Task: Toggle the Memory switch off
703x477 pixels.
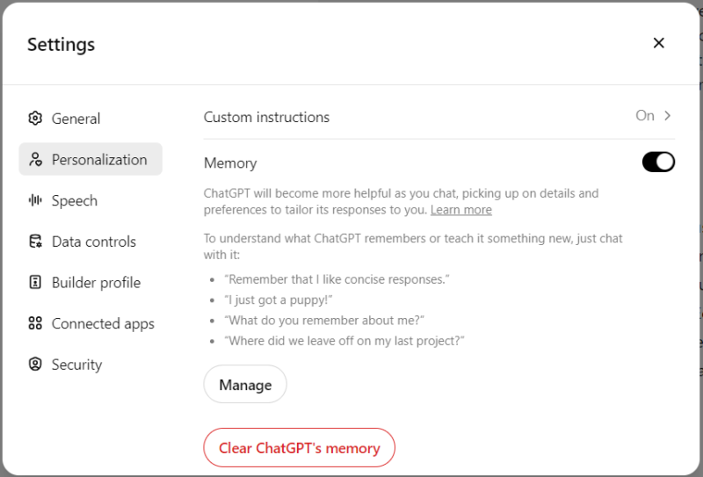Action: click(x=658, y=163)
